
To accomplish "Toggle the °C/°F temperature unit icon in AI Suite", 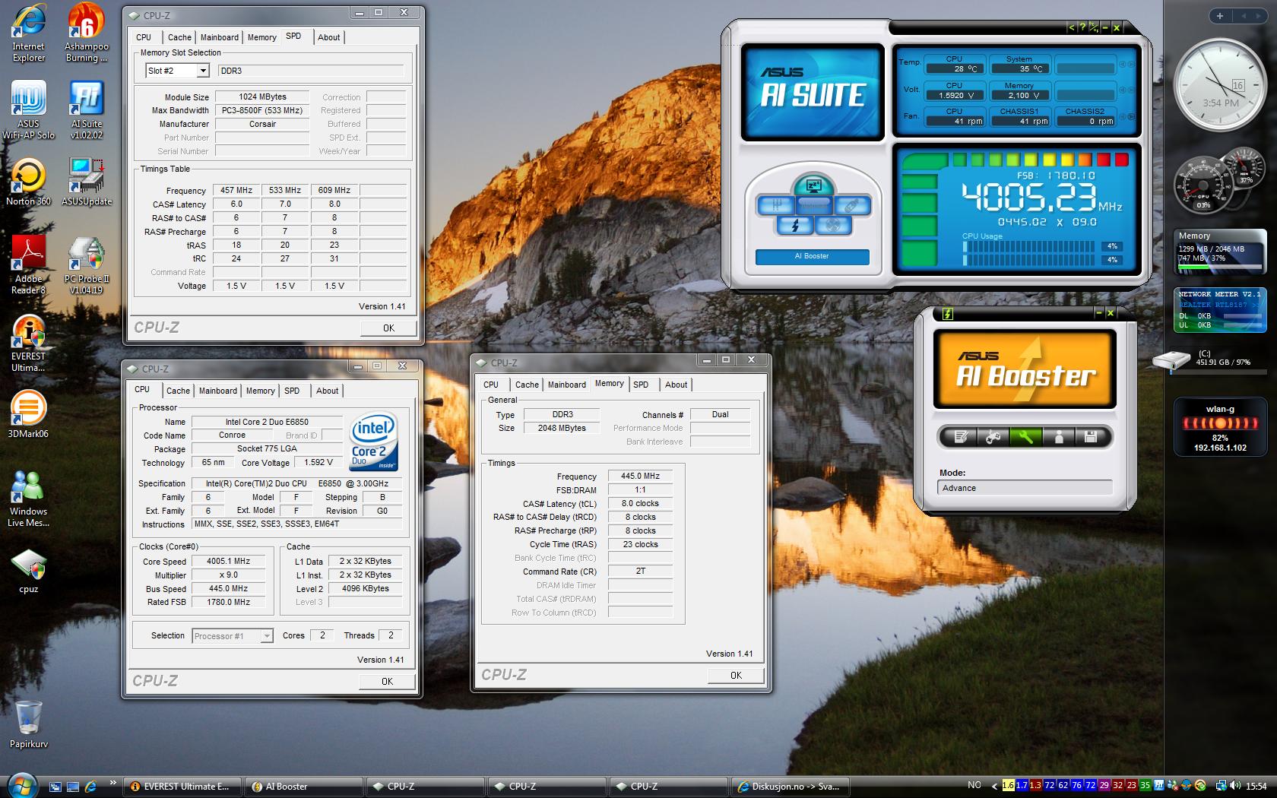I will [1094, 27].
